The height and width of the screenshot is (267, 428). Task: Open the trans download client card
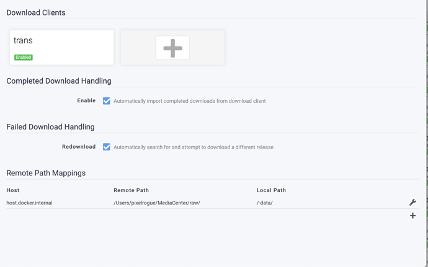coord(62,45)
